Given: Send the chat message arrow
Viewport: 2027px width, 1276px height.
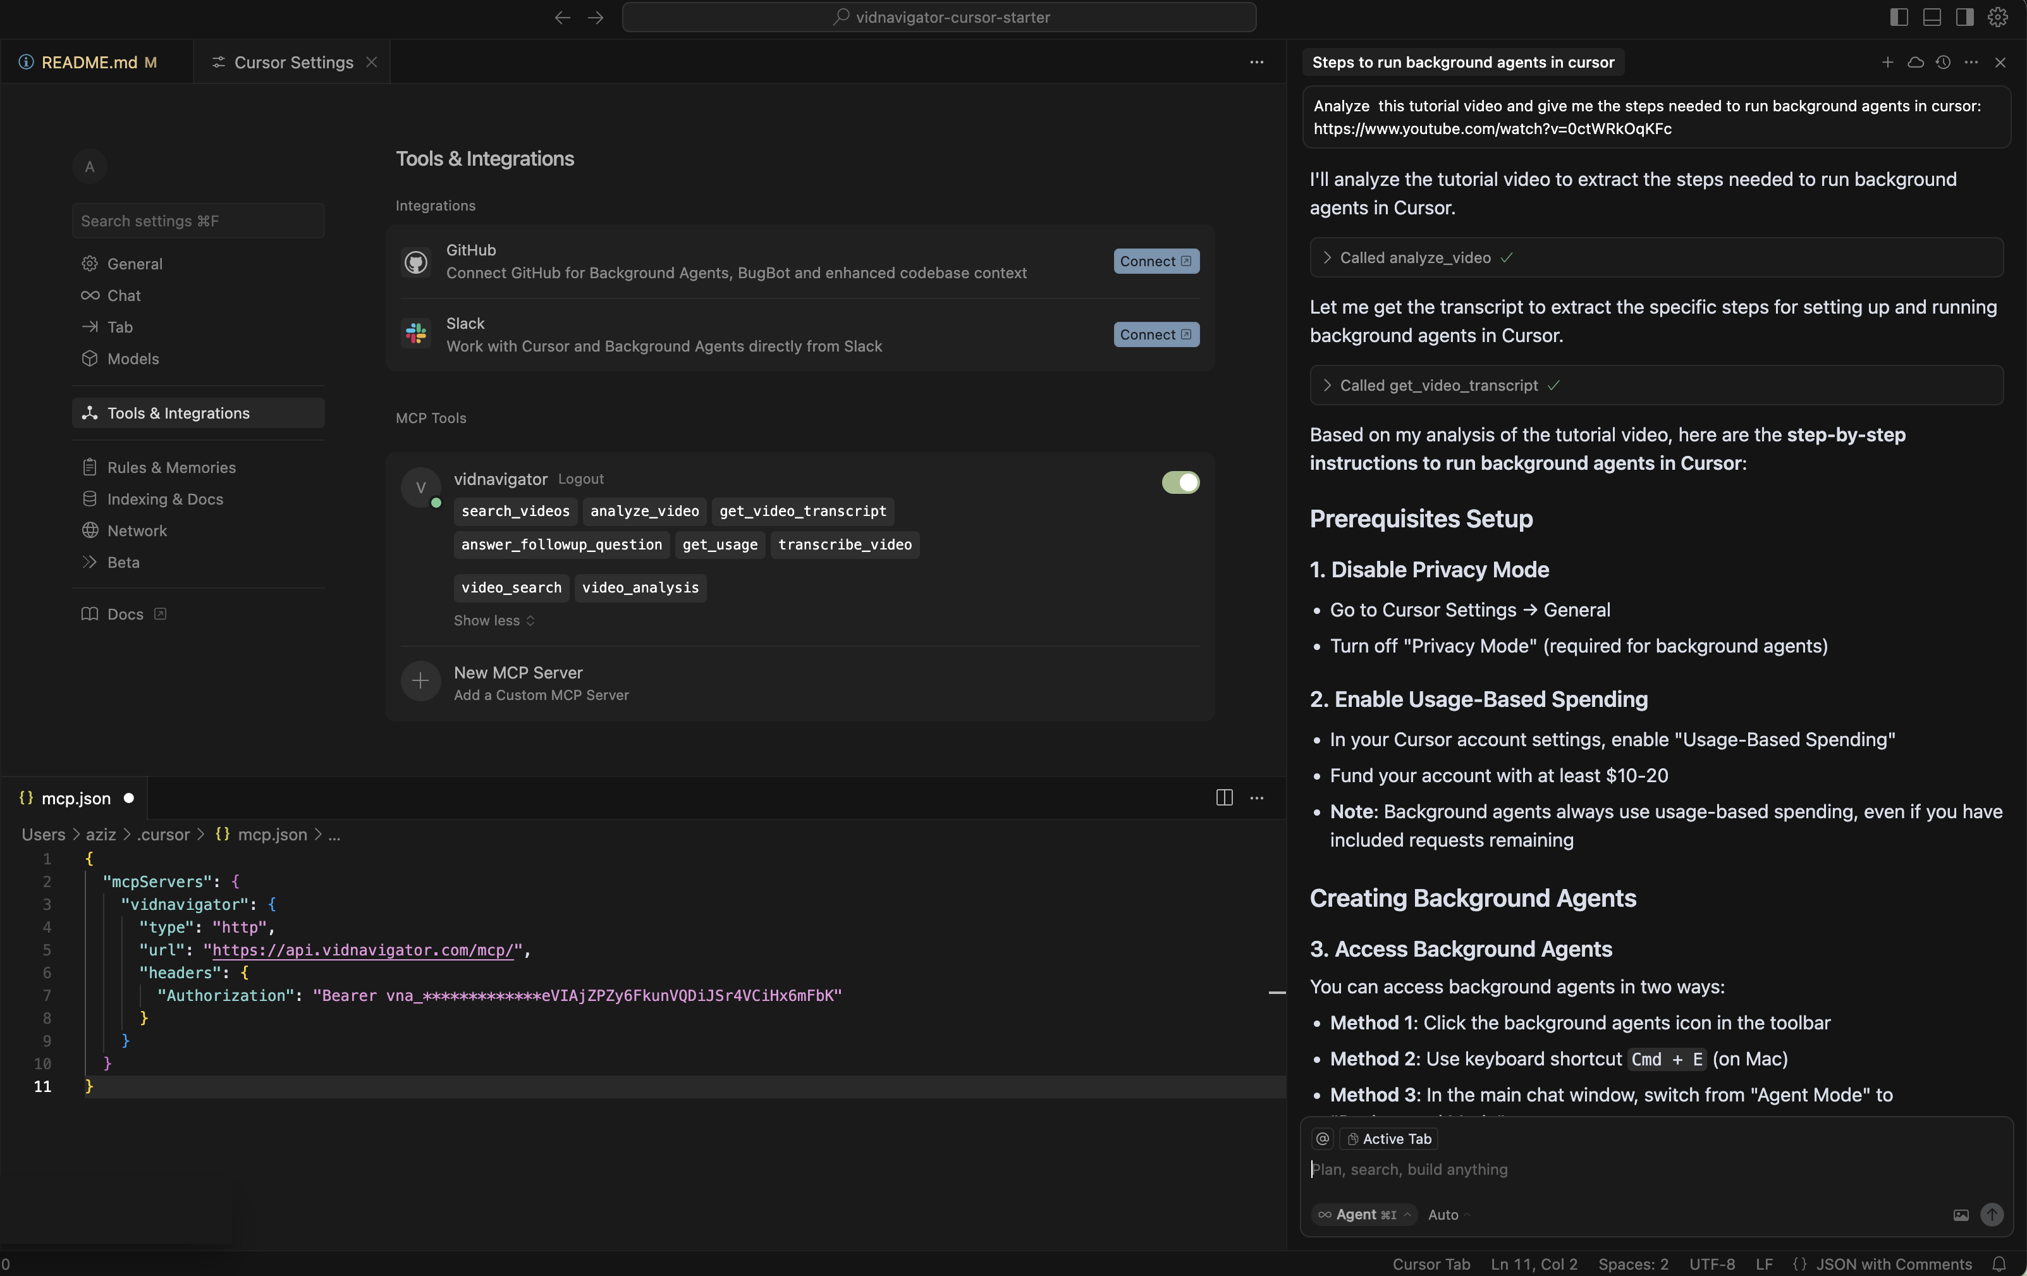Looking at the screenshot, I should point(1992,1215).
